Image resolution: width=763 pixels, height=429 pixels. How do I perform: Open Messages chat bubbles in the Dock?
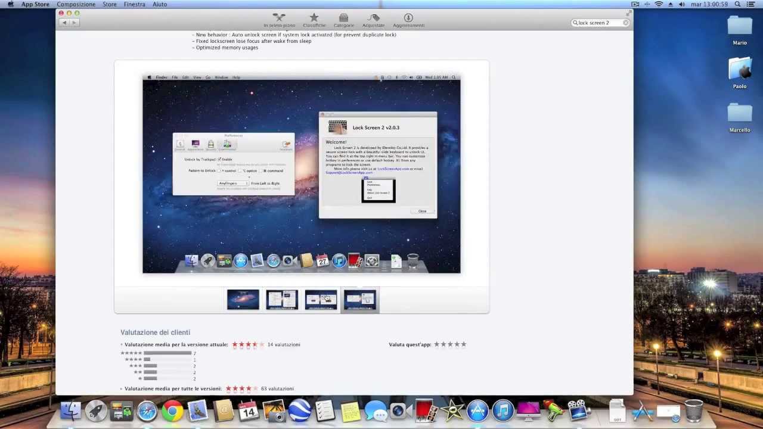(x=376, y=411)
